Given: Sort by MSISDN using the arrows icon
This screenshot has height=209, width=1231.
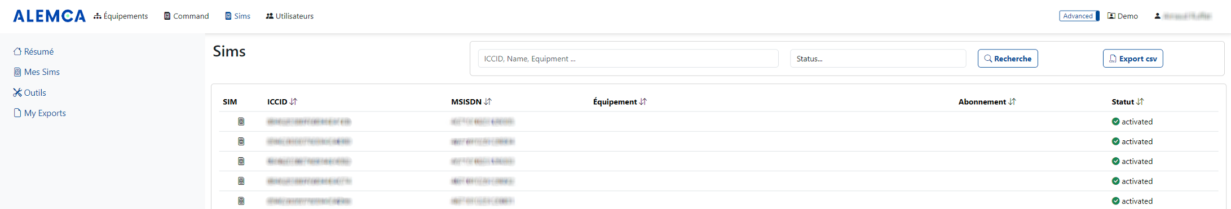Looking at the screenshot, I should (x=488, y=102).
